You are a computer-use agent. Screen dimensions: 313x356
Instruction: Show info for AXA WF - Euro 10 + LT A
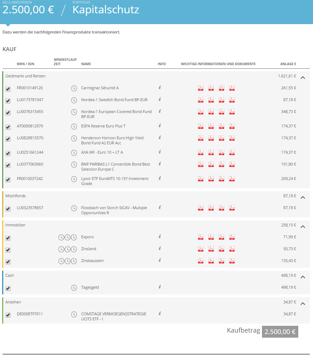click(x=160, y=152)
